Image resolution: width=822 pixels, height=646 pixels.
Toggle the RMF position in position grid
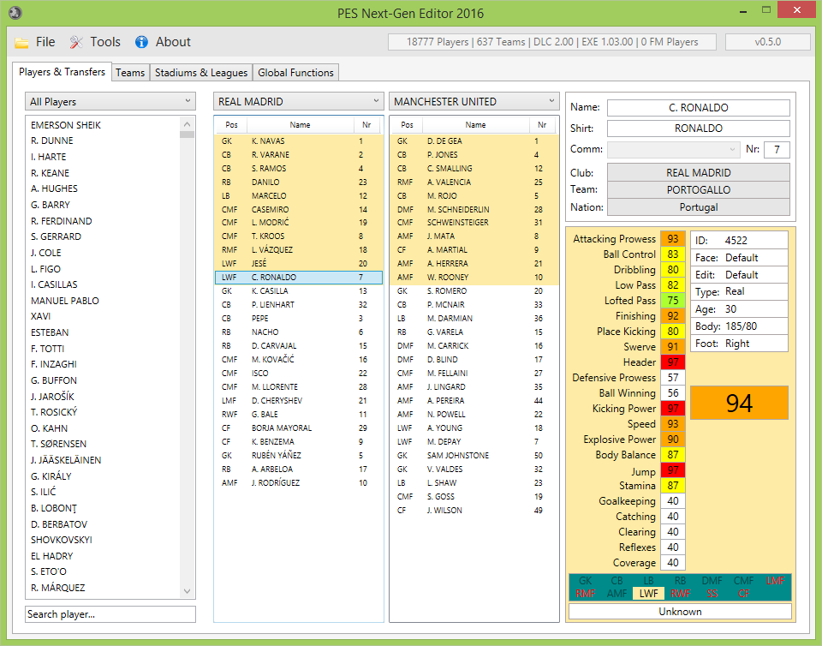coord(585,594)
